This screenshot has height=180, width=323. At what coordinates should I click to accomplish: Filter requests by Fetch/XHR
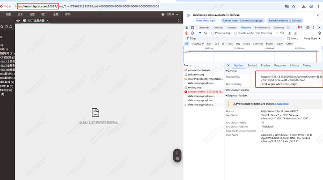tap(198, 44)
